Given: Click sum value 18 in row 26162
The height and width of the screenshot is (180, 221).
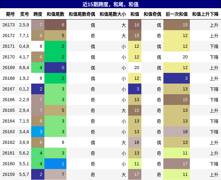Looking at the screenshot, I should click(x=135, y=142).
